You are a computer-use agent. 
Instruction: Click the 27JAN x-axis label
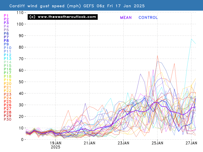[x=191, y=143]
